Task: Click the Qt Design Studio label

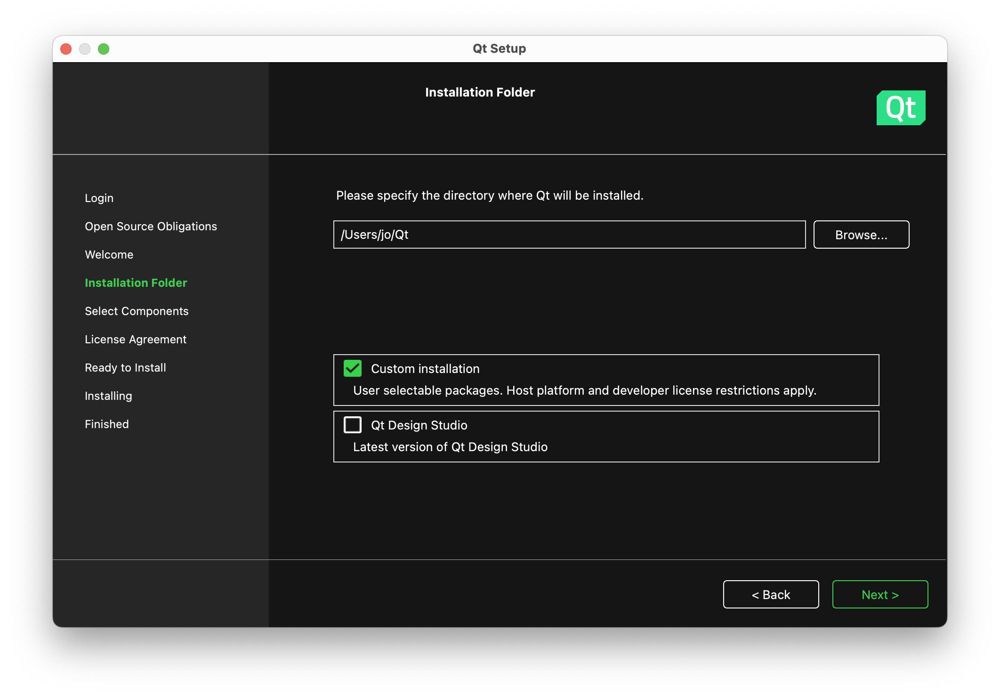Action: [419, 425]
